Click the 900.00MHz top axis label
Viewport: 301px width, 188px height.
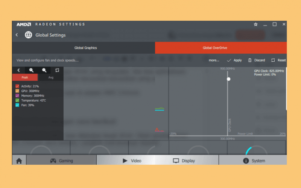[x=228, y=69]
